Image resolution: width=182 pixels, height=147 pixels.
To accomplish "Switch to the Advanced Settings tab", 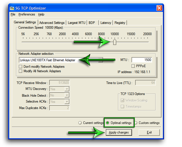I will 52,23.
